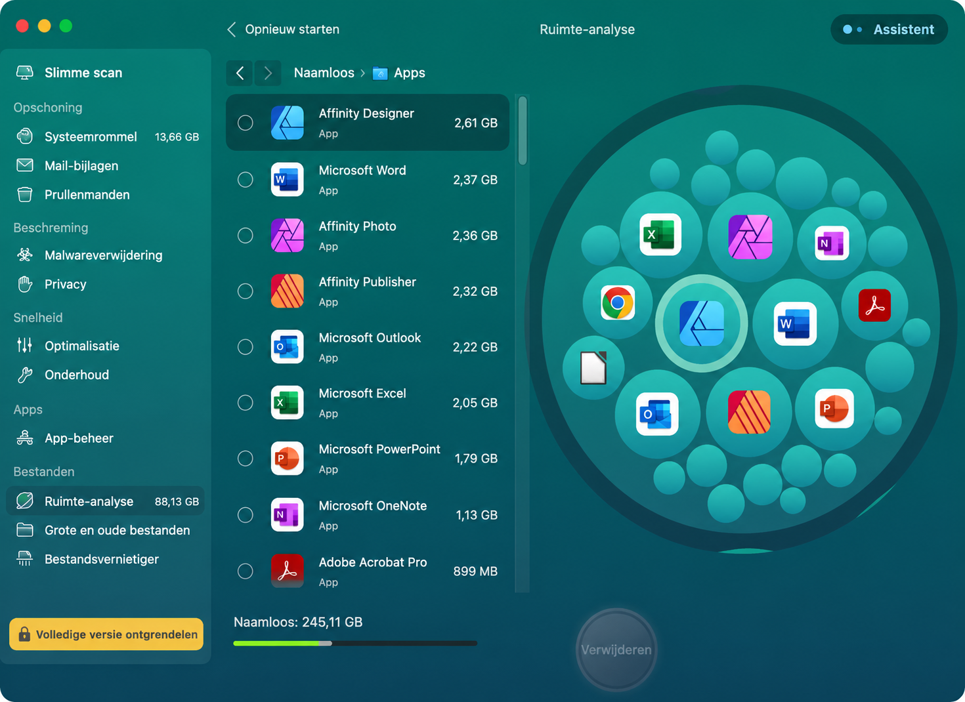Mark Adobe Acrobat Pro for removal
The image size is (965, 702).
pos(246,571)
